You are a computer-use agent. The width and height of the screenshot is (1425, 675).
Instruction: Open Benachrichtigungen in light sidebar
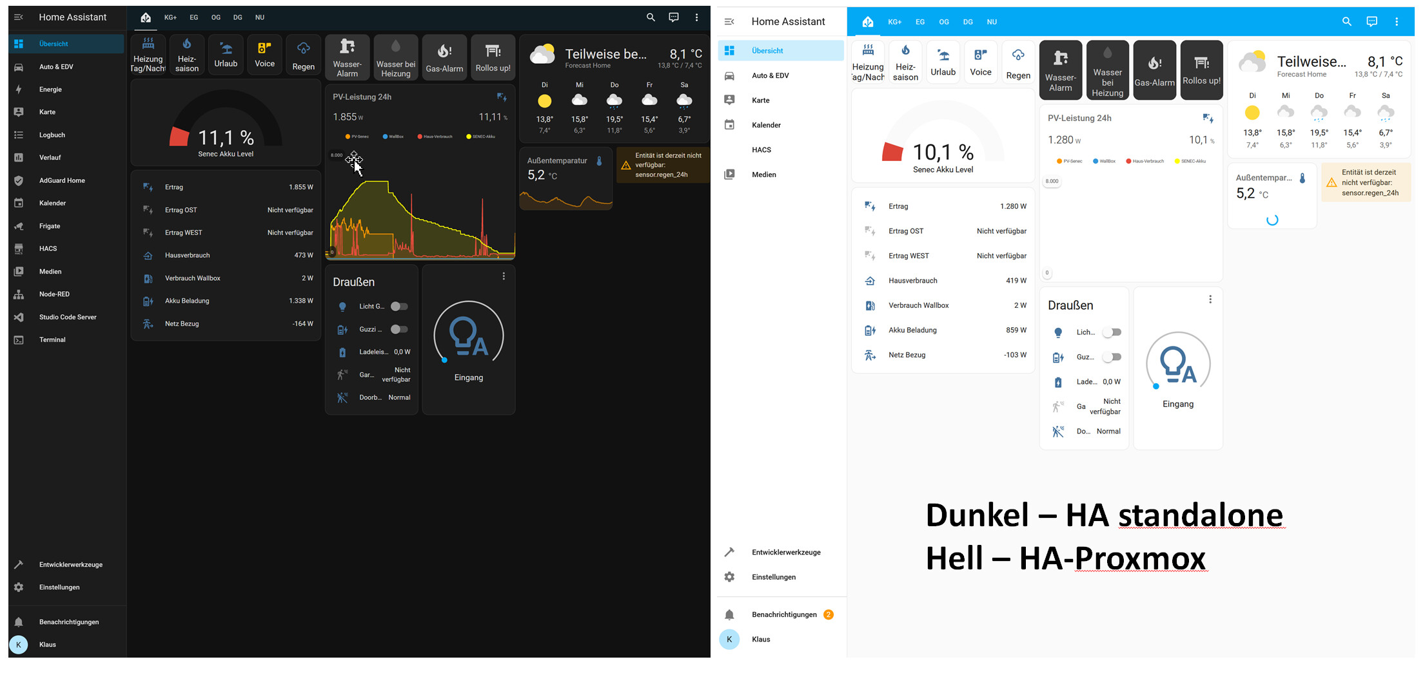(781, 614)
